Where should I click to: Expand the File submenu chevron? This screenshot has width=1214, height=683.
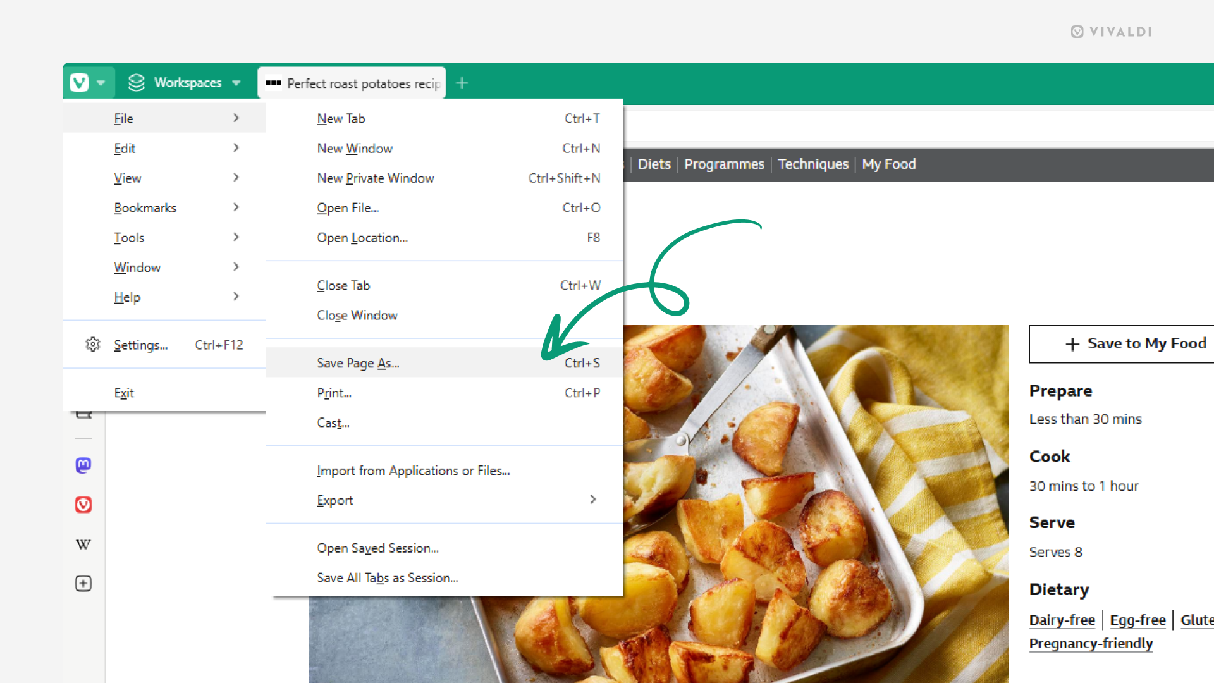click(x=236, y=118)
